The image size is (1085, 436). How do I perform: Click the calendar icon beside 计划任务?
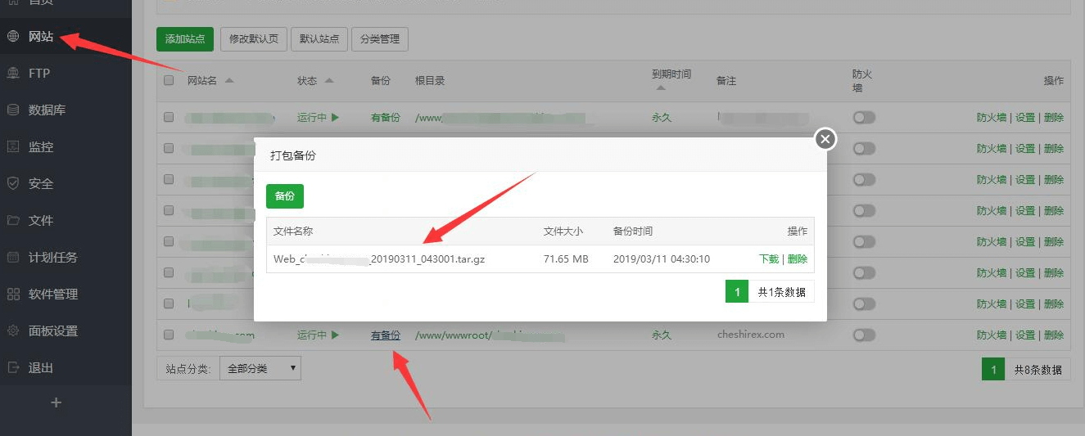coord(13,257)
